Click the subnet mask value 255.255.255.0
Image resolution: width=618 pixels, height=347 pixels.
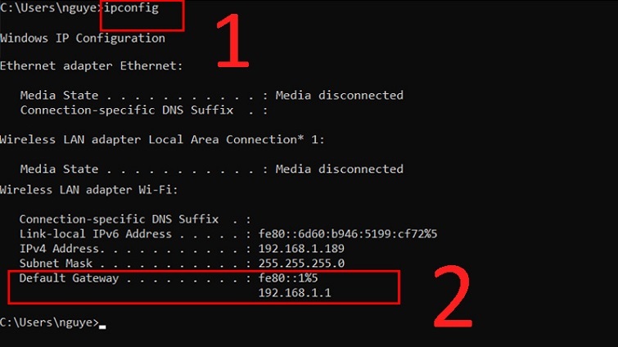tap(301, 264)
